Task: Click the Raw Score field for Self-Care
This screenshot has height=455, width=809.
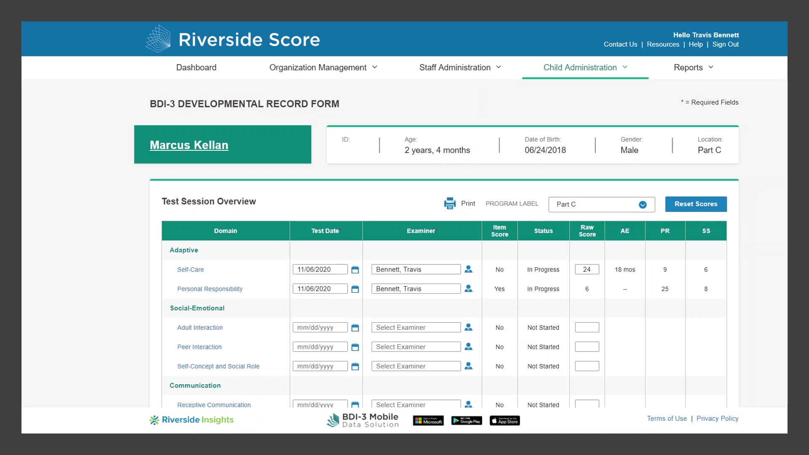Action: coord(587,270)
